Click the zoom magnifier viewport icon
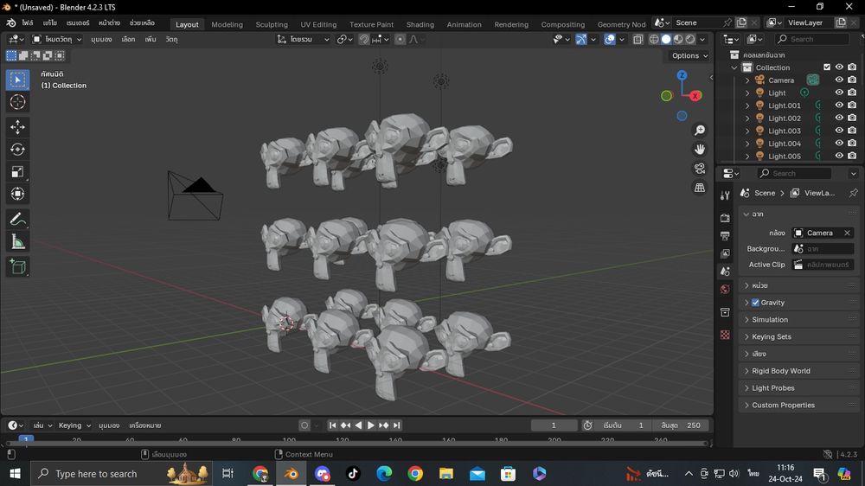This screenshot has height=486, width=865. click(x=700, y=131)
